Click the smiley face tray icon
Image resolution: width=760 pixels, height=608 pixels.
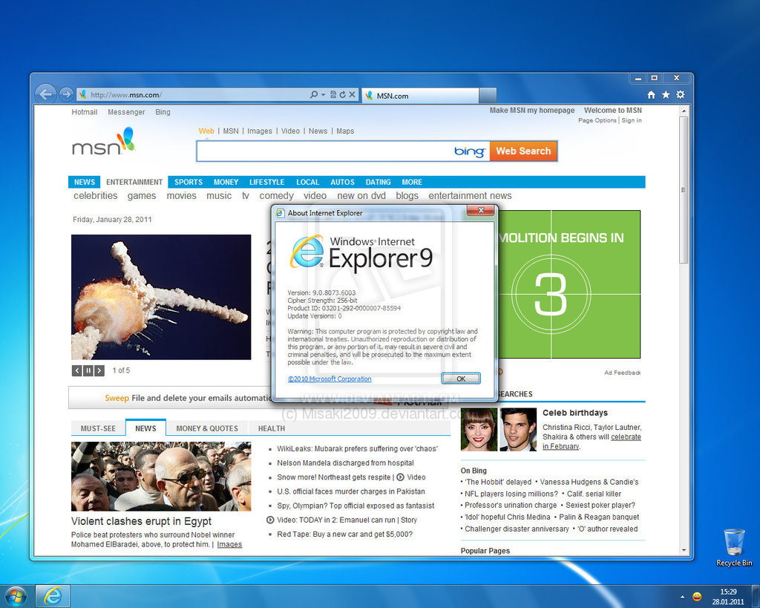[x=697, y=596]
